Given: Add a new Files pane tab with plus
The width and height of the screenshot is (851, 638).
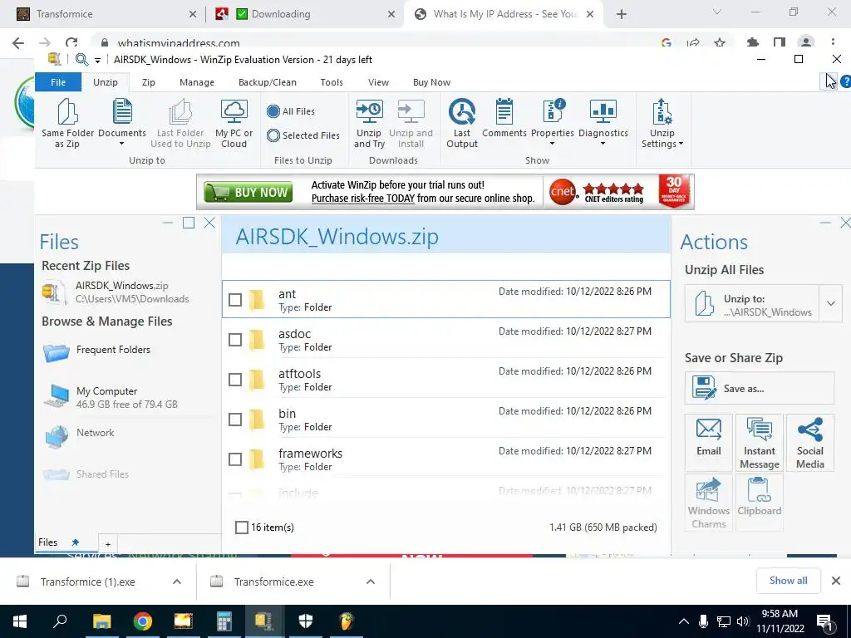Looking at the screenshot, I should click(x=107, y=544).
